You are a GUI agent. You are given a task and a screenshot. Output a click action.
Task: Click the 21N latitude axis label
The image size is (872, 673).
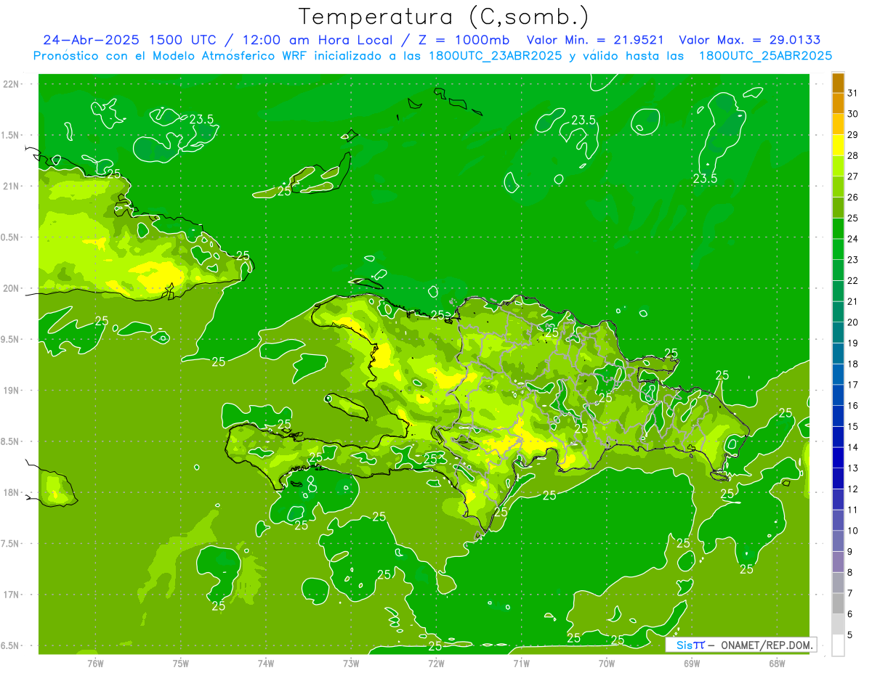12,186
